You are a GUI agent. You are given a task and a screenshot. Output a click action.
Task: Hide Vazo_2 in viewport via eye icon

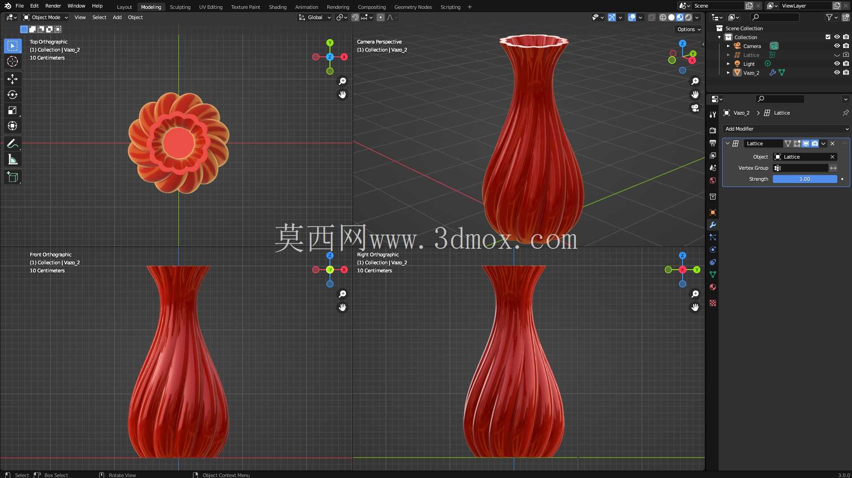(x=837, y=72)
